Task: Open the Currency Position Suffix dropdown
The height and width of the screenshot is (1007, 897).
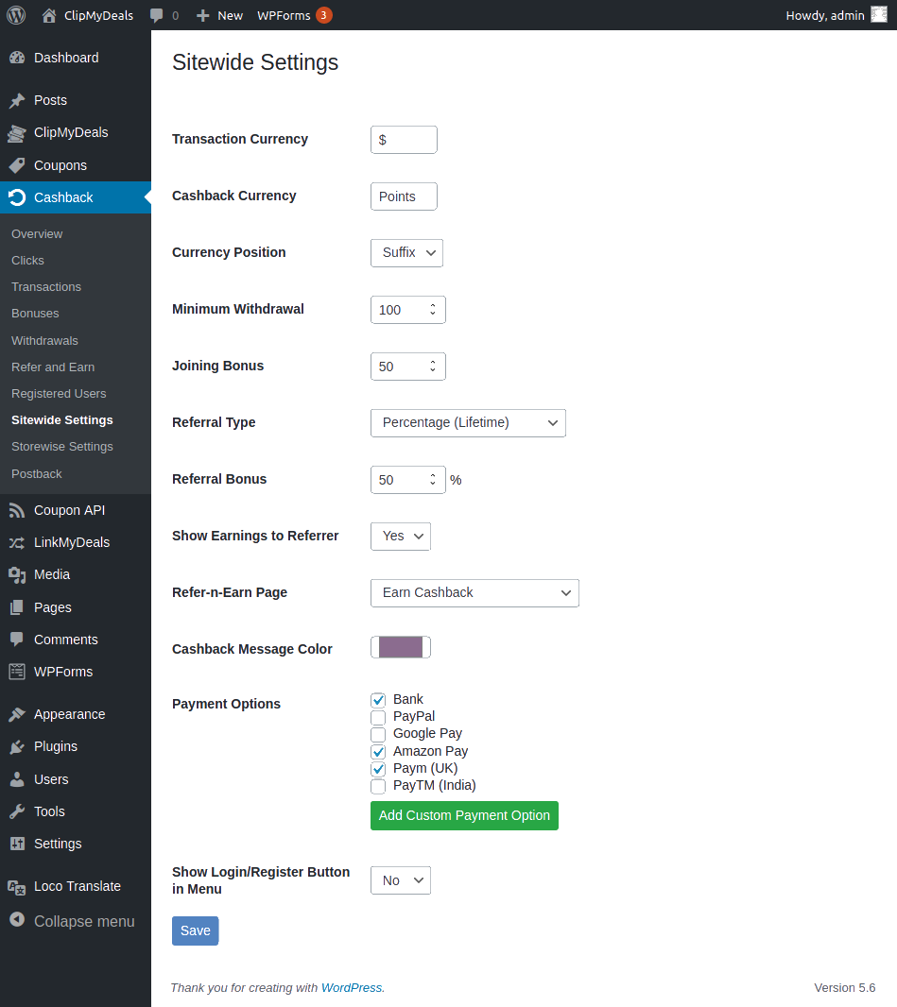Action: 406,253
